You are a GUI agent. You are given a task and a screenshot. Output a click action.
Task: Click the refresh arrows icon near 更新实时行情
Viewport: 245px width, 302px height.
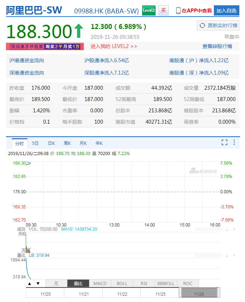[202, 25]
